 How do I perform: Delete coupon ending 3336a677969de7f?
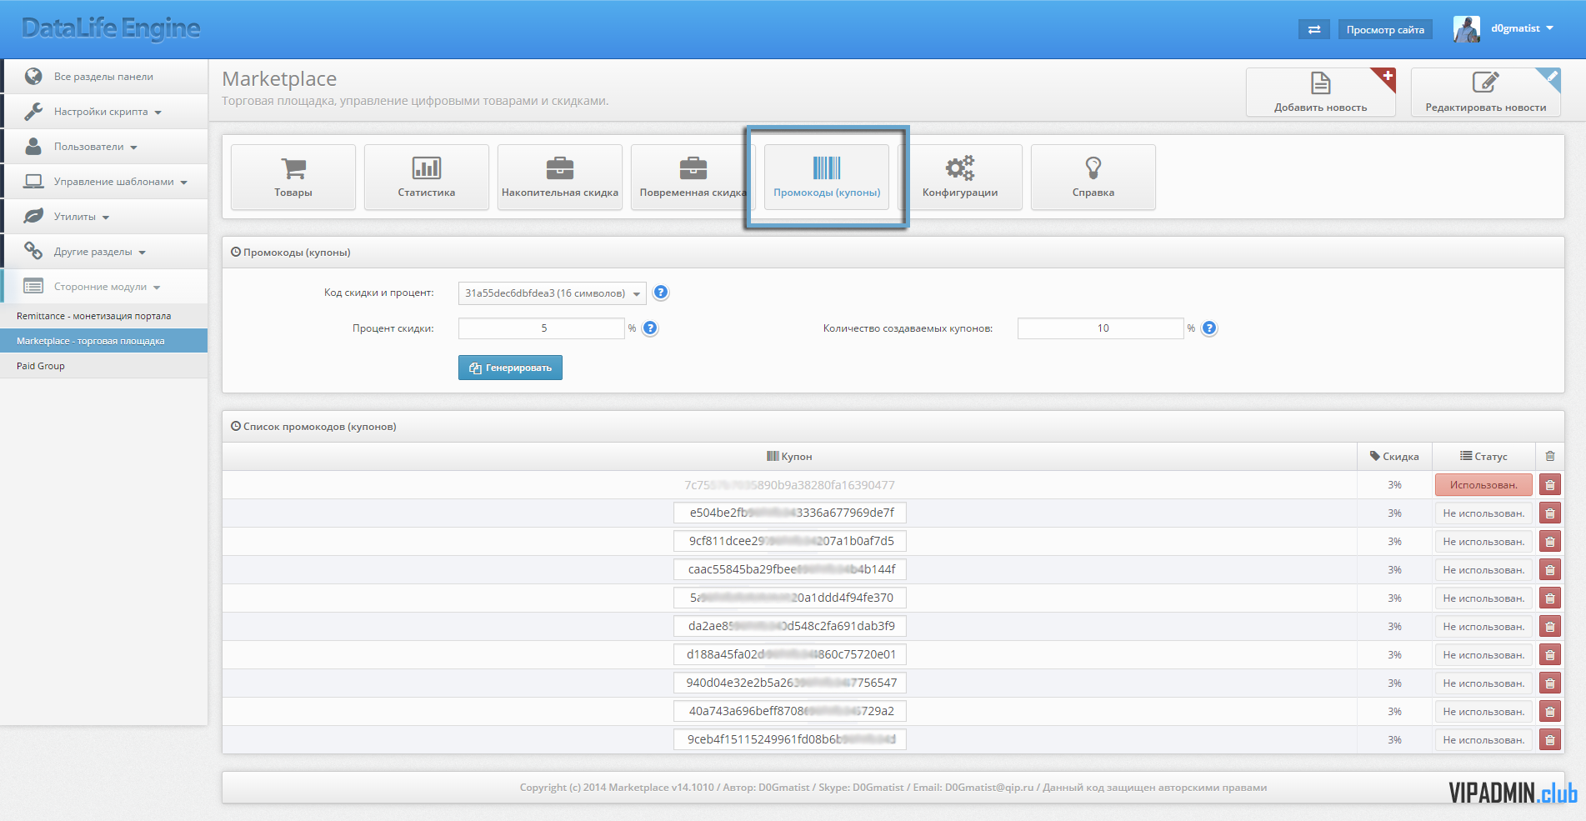tap(1550, 513)
